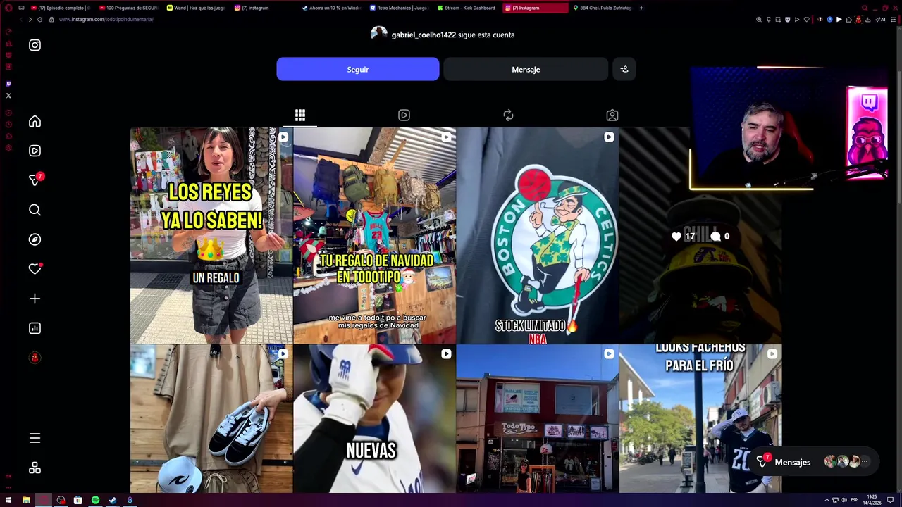Open Steam from Windows taskbar

pyautogui.click(x=112, y=500)
